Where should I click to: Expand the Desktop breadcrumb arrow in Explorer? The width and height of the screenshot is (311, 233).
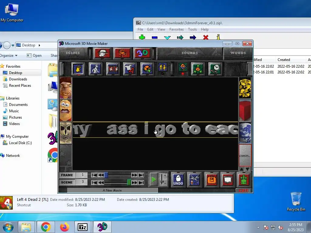(39, 45)
